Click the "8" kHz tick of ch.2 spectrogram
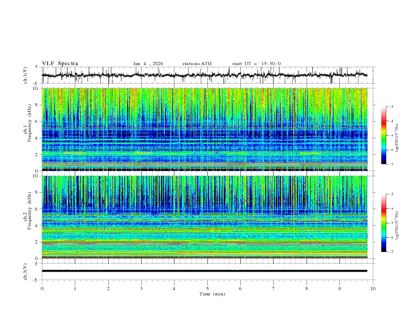The height and width of the screenshot is (324, 420). click(x=37, y=193)
